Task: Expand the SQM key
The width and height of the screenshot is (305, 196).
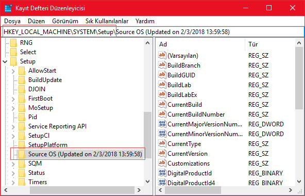Action: 13,164
